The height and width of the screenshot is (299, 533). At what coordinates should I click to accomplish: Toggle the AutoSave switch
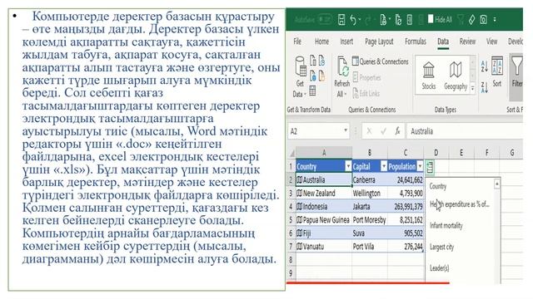click(x=325, y=19)
